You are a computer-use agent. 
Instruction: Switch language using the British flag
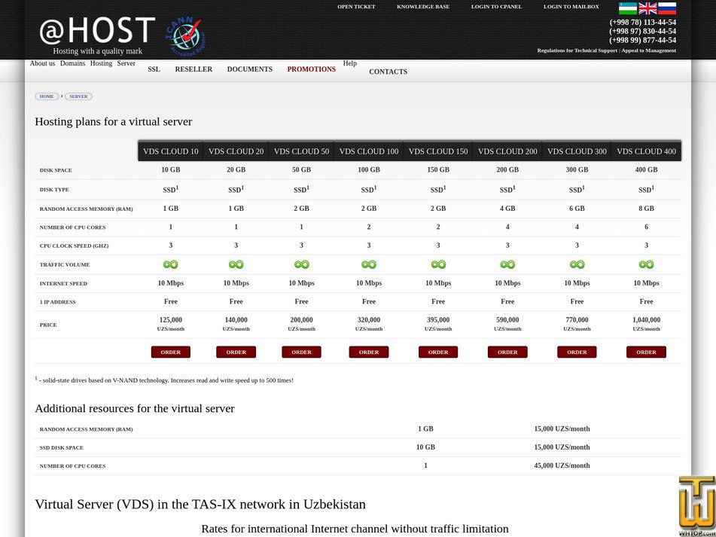[646, 8]
